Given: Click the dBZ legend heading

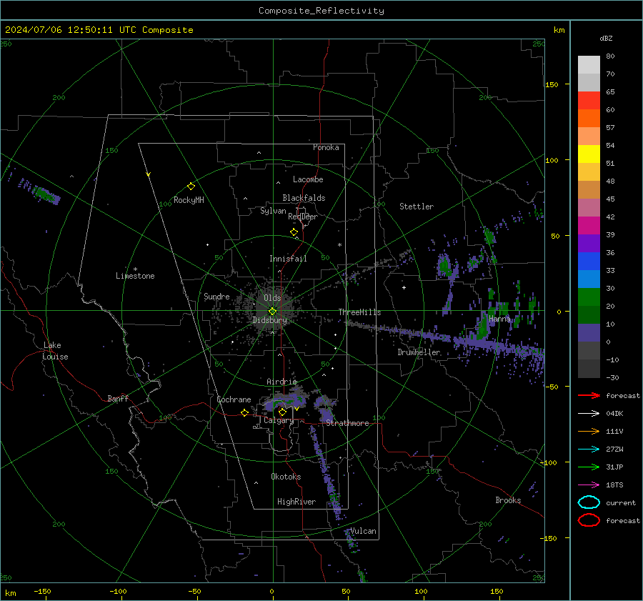Looking at the screenshot, I should point(606,38).
